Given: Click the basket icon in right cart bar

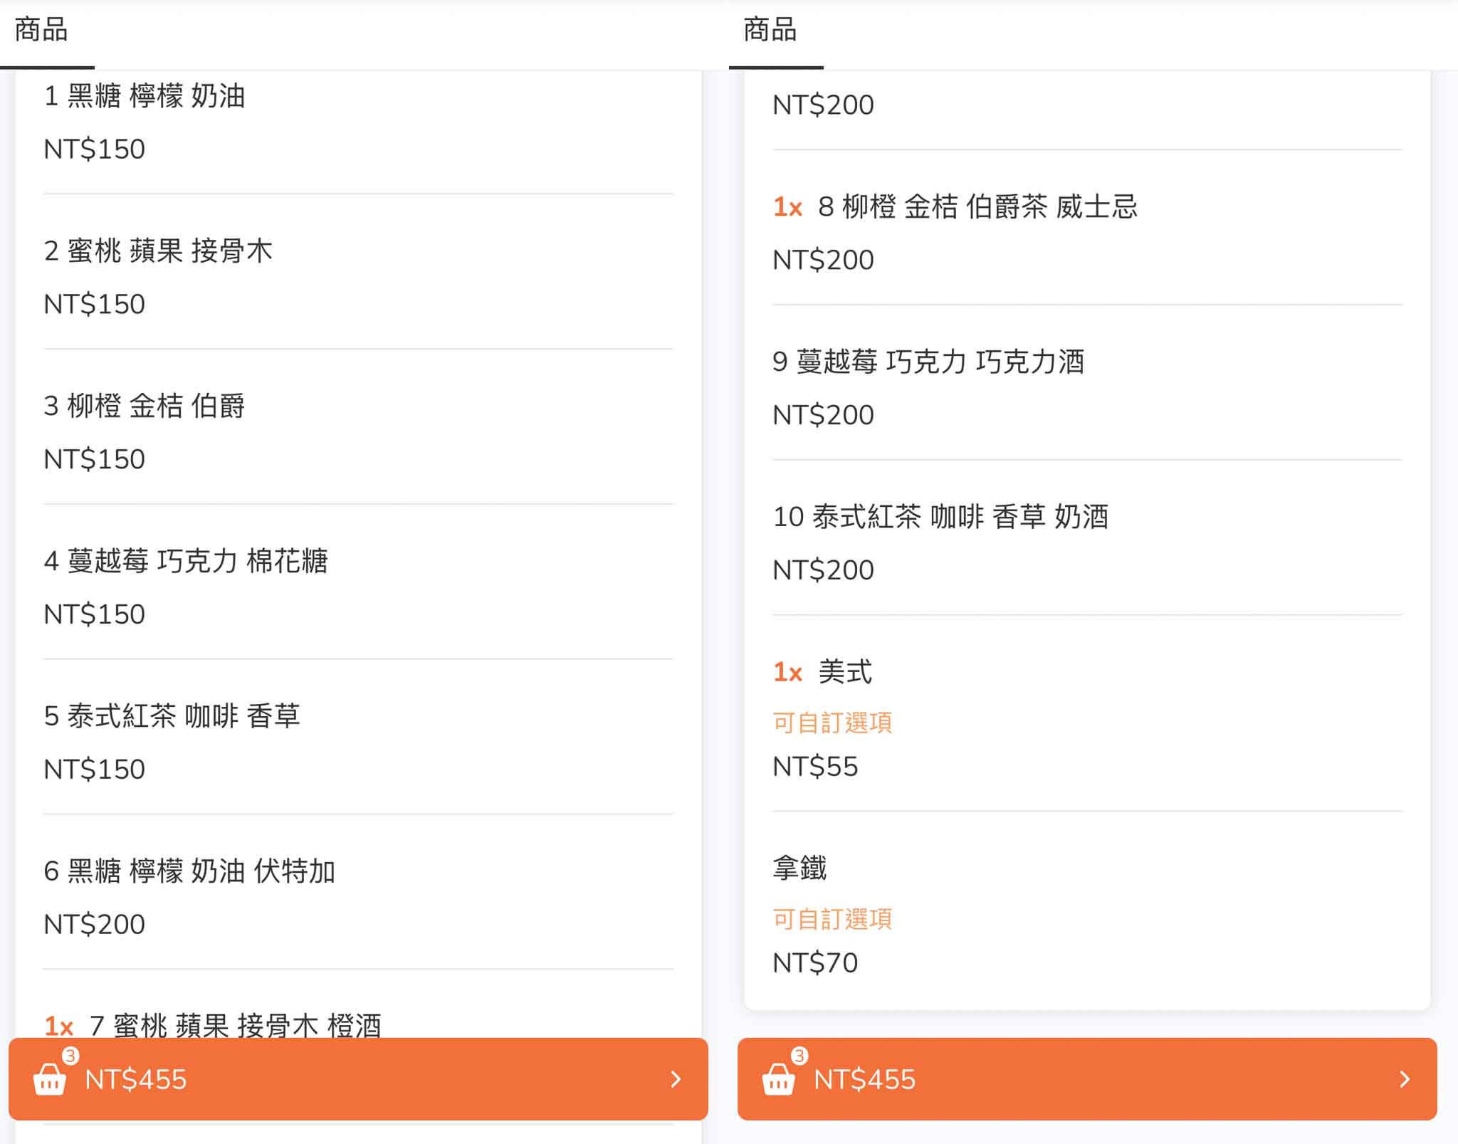Looking at the screenshot, I should [x=779, y=1079].
